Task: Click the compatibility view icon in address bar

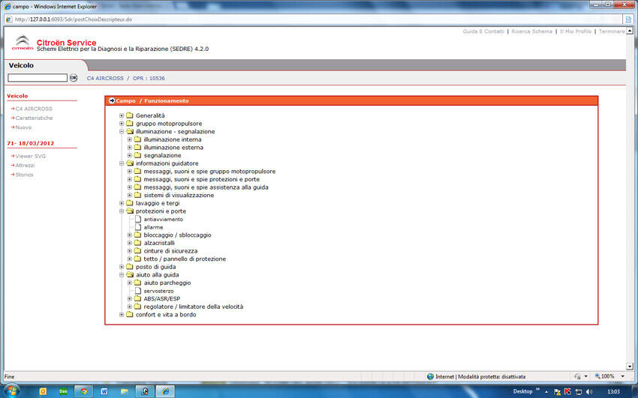Action: (627, 19)
